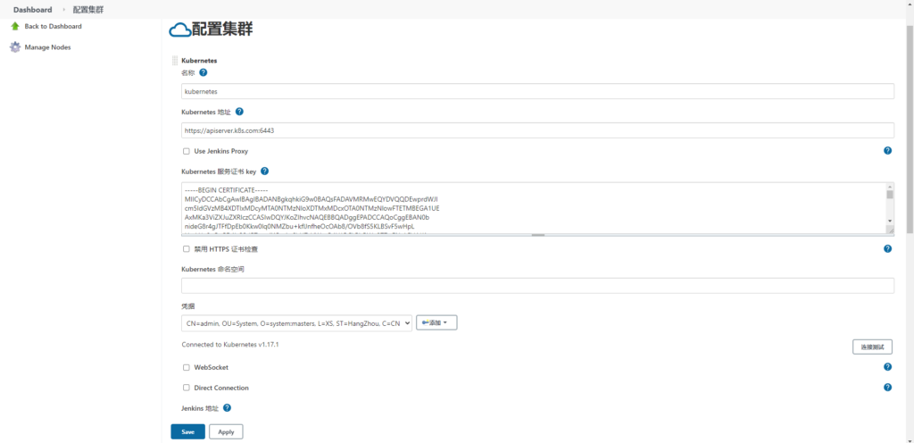Click help icon on the WebSocket row
Image resolution: width=914 pixels, height=443 pixels.
(887, 367)
